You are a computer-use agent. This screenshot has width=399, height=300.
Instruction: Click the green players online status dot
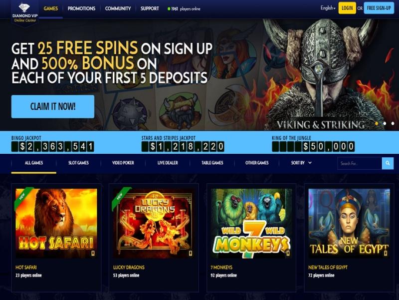point(169,9)
